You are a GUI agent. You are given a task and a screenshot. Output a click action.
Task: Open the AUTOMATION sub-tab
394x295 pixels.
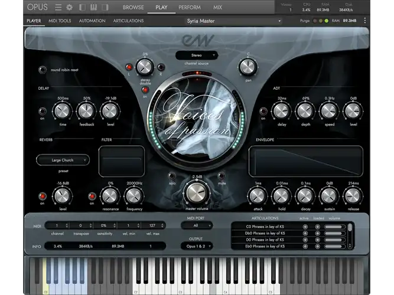[92, 21]
